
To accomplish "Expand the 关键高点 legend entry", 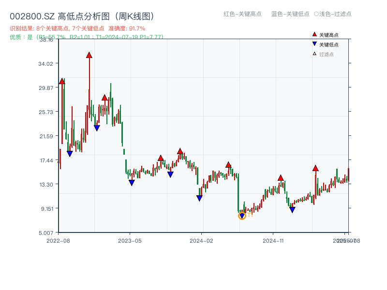I will click(x=325, y=34).
